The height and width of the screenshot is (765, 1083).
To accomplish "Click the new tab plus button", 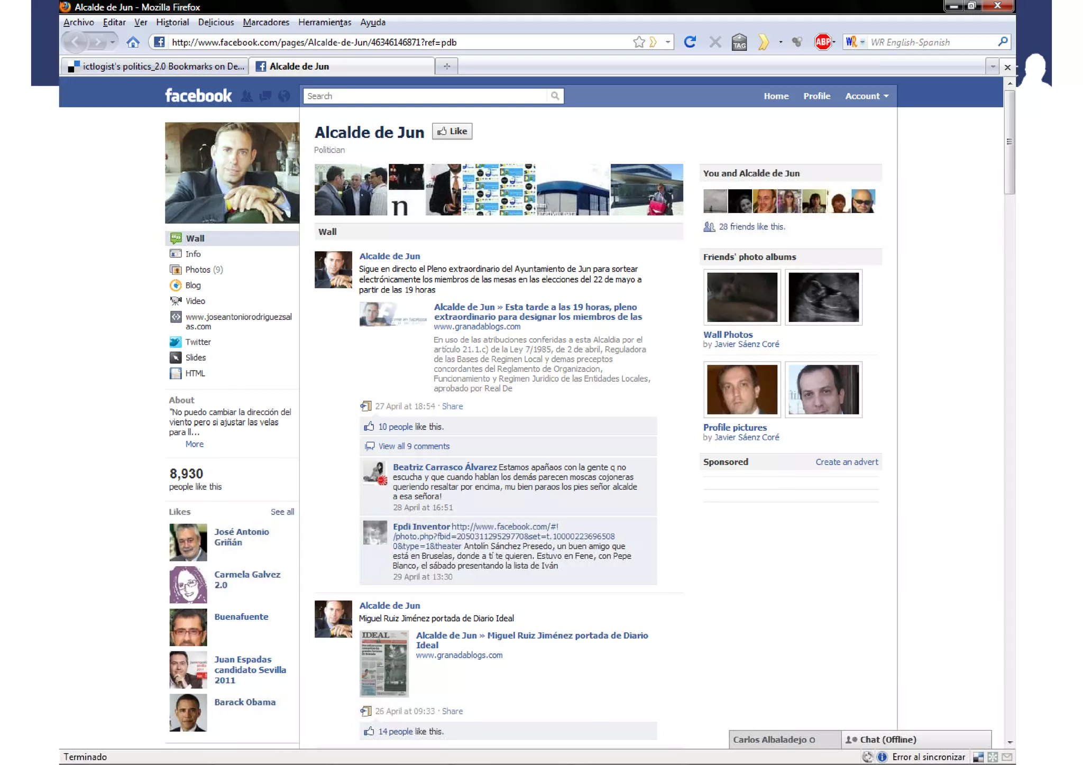I will [447, 66].
